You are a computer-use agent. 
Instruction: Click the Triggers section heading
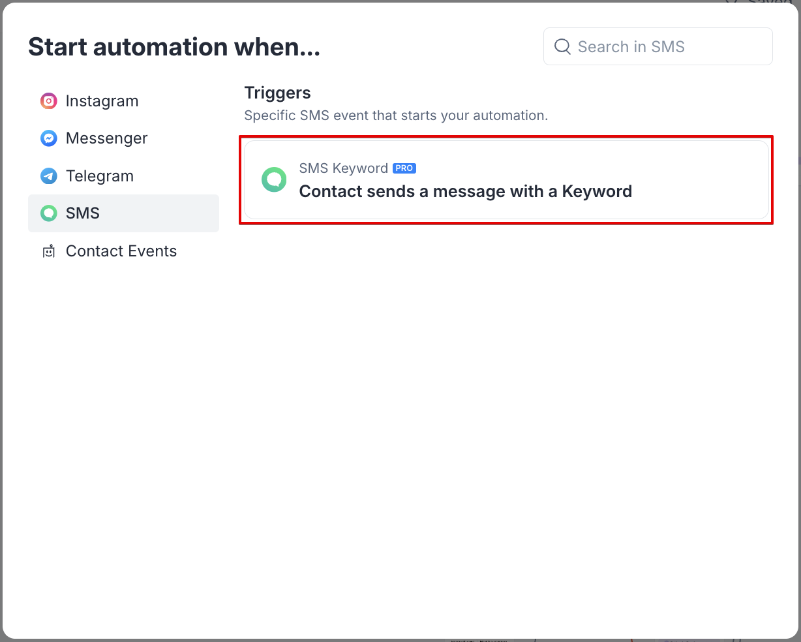point(277,93)
